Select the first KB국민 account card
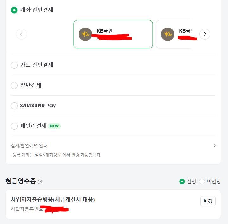This screenshot has width=228, height=224. tap(113, 34)
